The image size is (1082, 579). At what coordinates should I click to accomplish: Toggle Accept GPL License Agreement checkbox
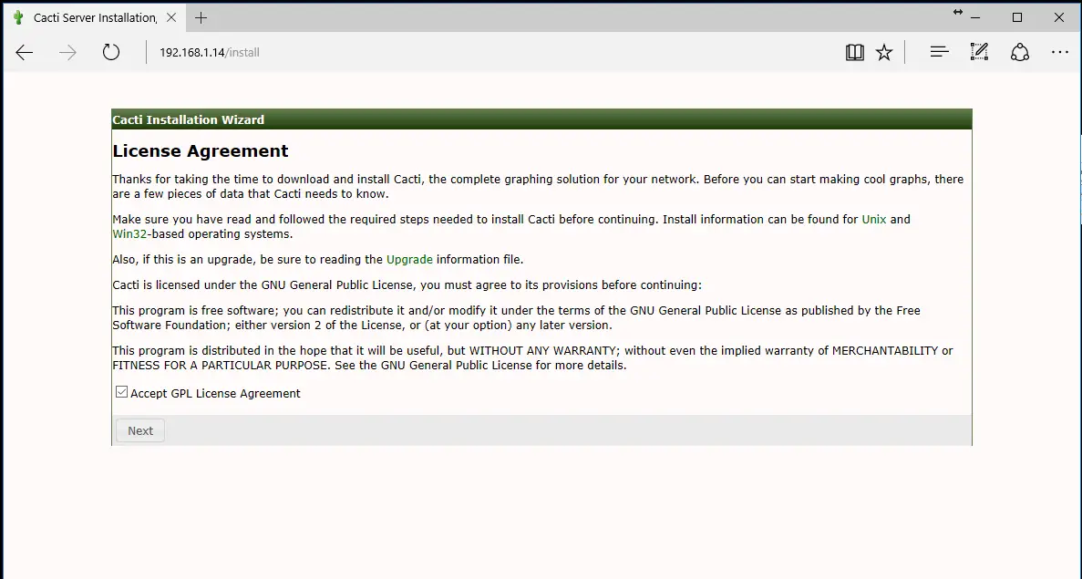point(121,392)
